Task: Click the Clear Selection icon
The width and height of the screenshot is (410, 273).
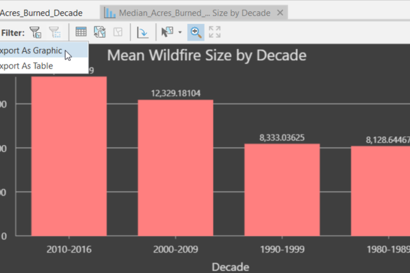Action: (118, 32)
